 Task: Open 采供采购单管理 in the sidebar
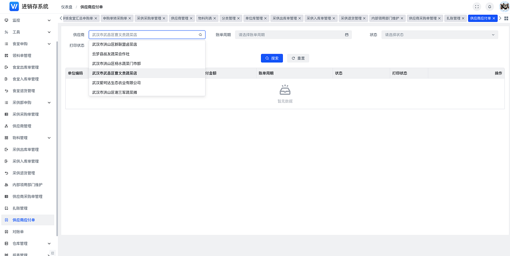coord(27,114)
